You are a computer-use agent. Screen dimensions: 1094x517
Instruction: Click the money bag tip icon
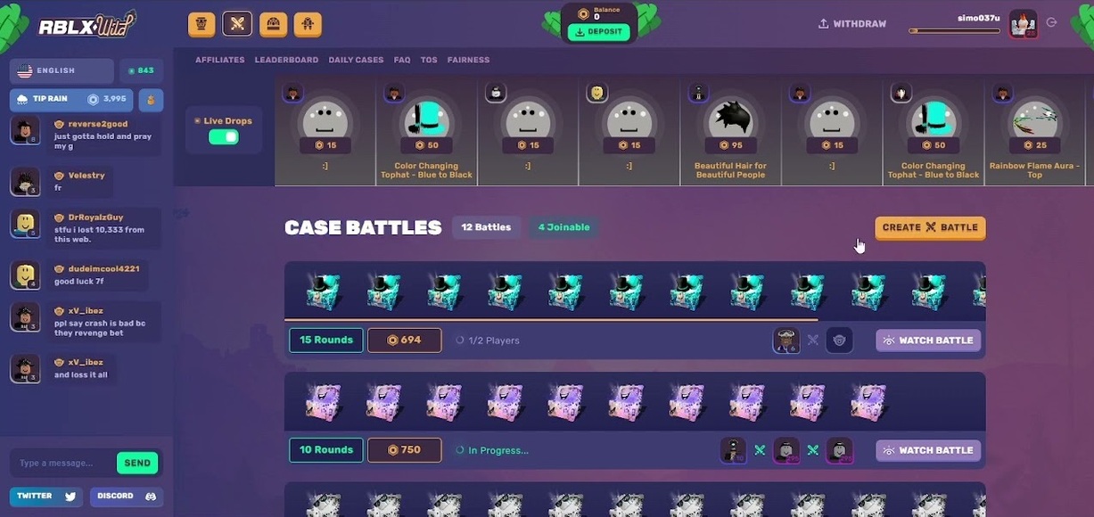(151, 99)
